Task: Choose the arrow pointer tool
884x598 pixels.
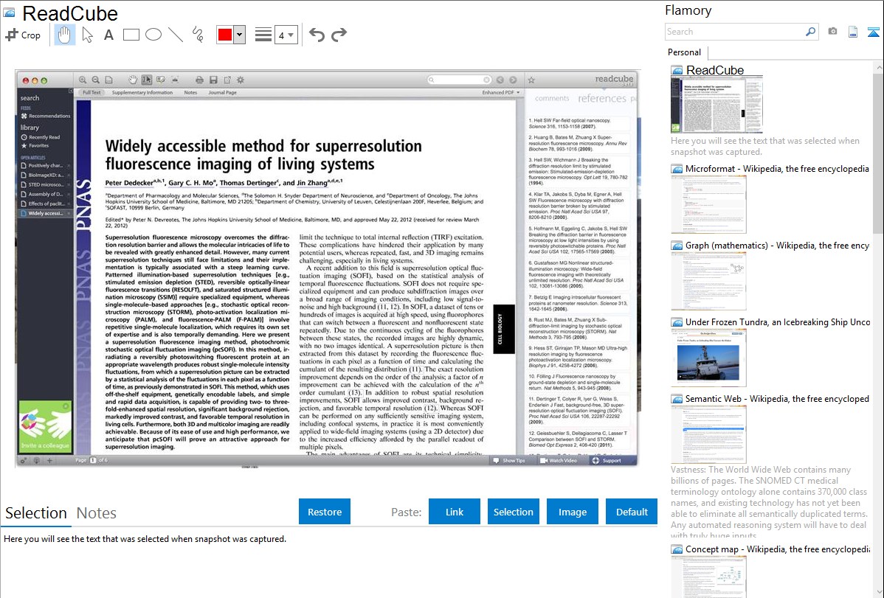Action: coord(87,35)
